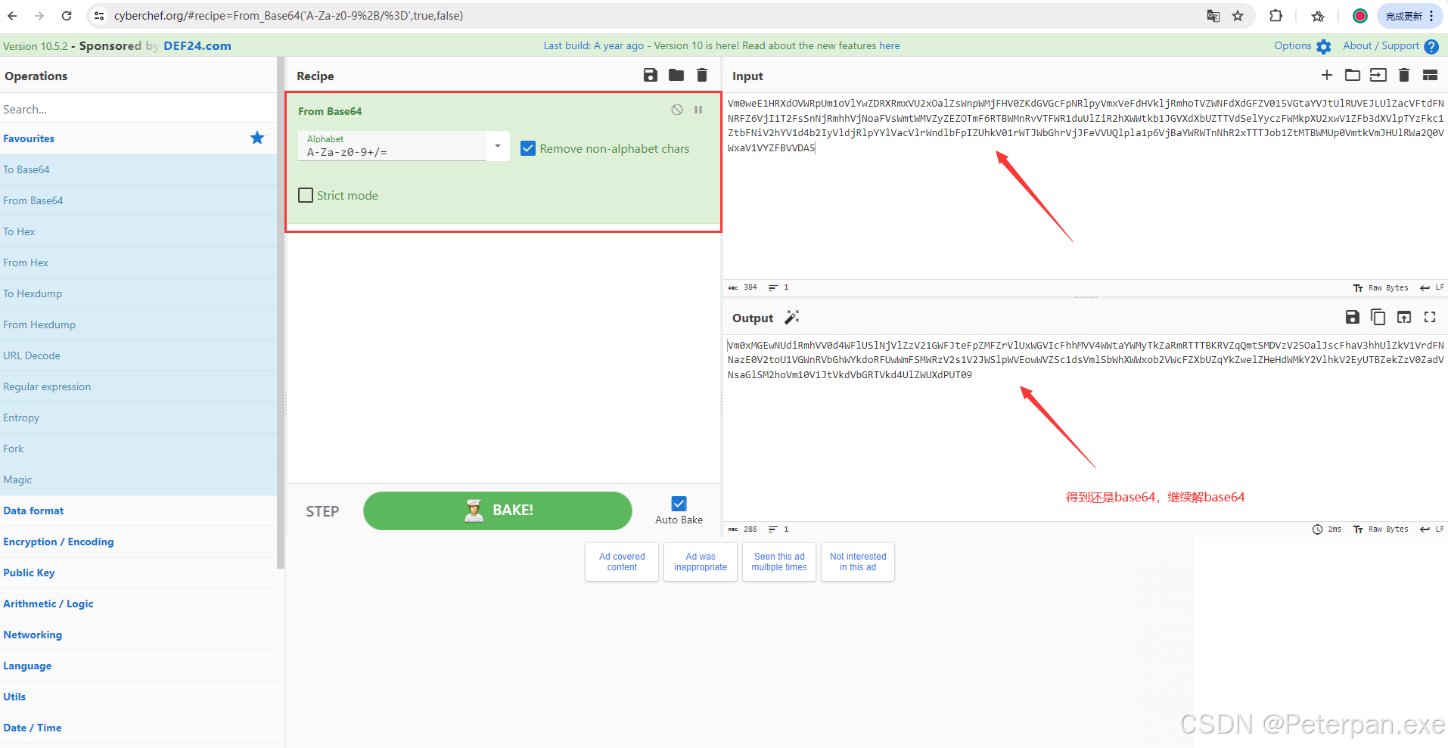
Task: Click the browser address bar
Action: click(651, 15)
